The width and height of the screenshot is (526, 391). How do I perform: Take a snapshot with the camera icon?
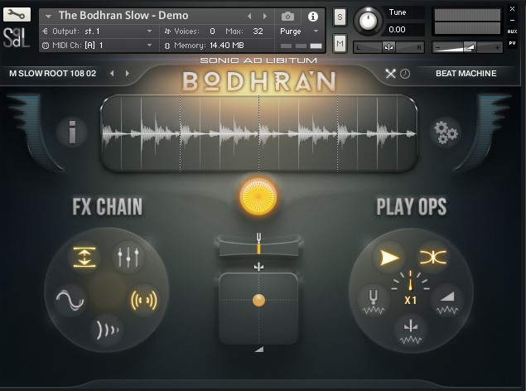coord(287,16)
